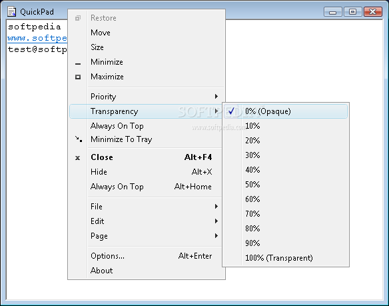Viewport: 389px width, 306px height.
Task: Select the Maximize menu entry
Action: click(147, 77)
